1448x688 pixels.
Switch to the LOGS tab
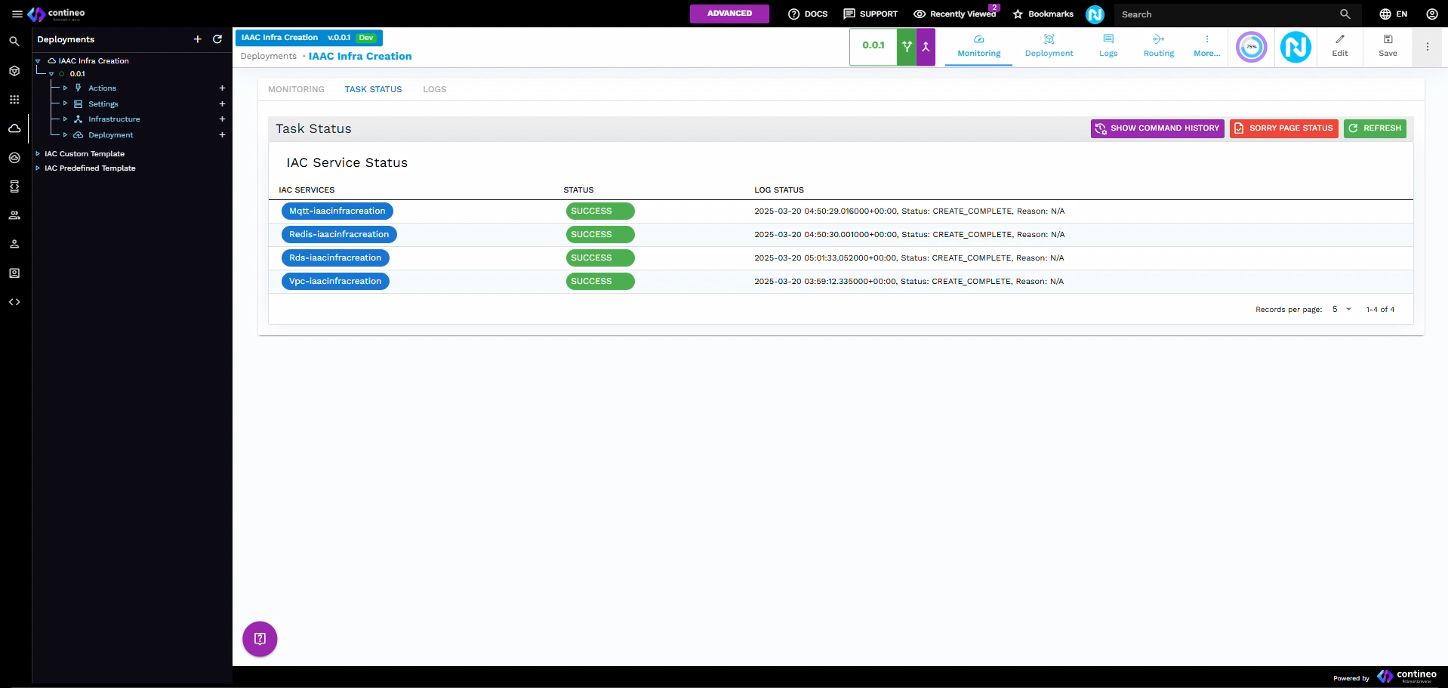pos(434,89)
